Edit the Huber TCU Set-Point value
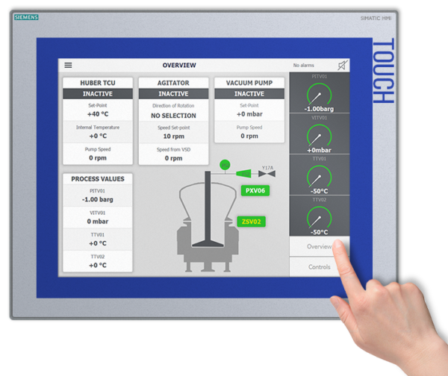This screenshot has height=376, width=448. point(97,114)
